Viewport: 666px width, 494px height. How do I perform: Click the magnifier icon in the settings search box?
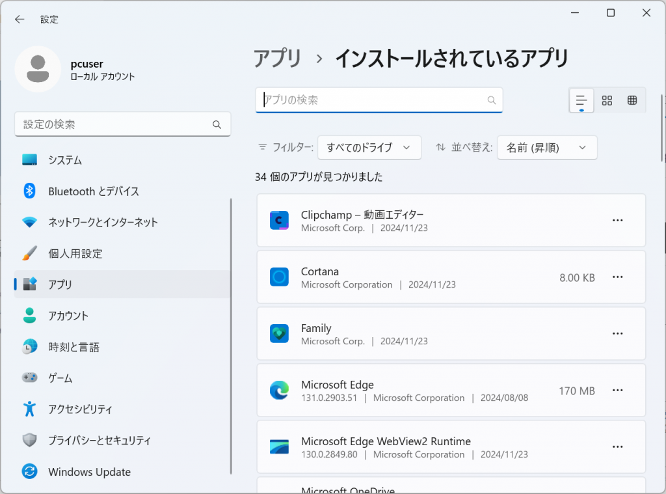tap(217, 124)
